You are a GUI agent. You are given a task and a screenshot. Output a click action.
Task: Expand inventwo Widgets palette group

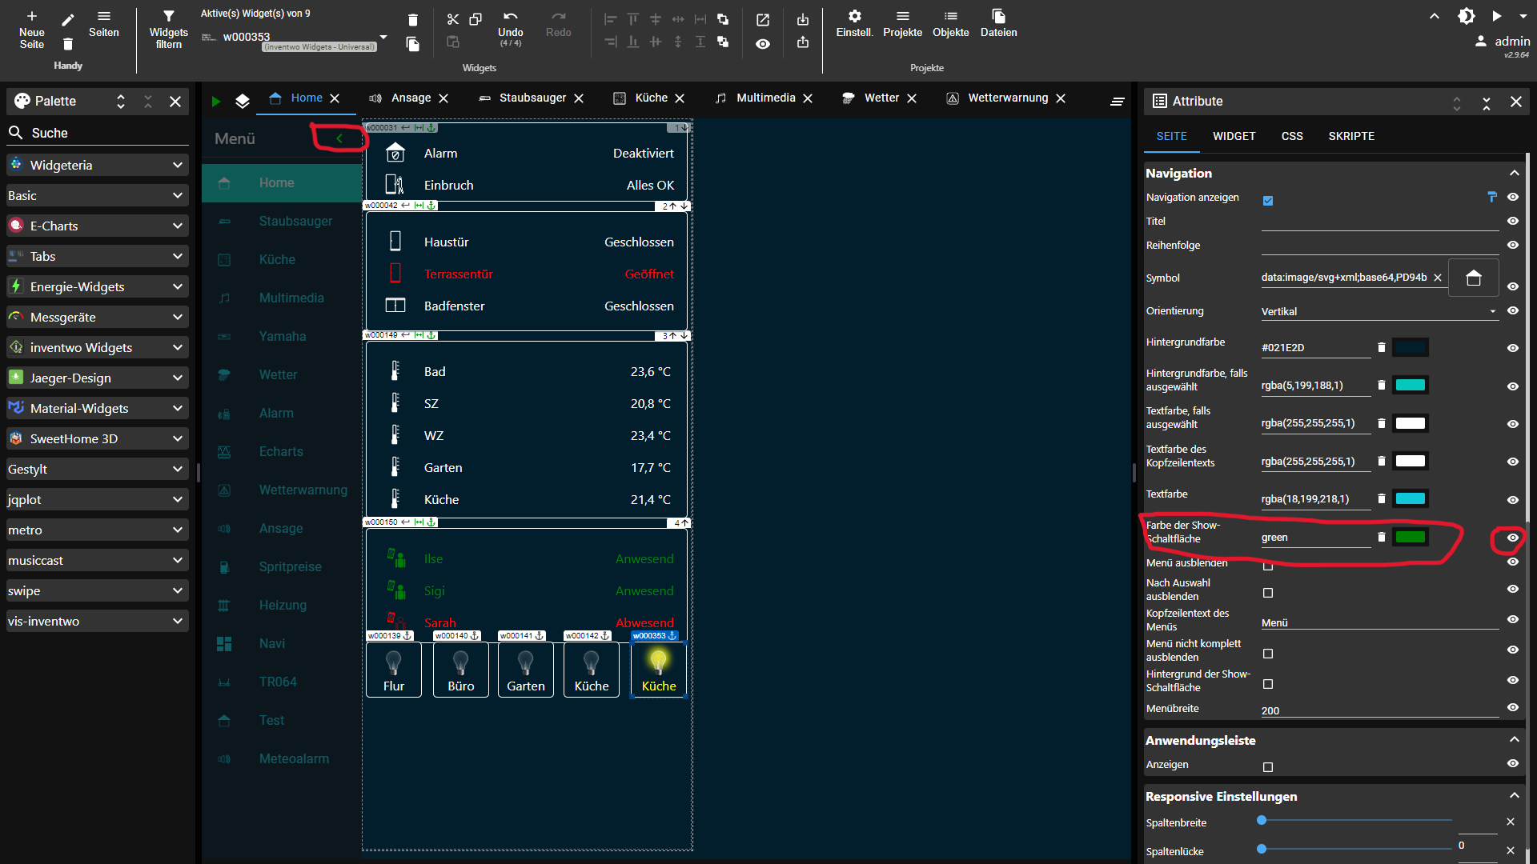(x=98, y=347)
